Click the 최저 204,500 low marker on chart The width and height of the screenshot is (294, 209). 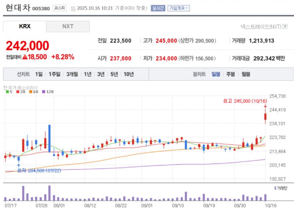[x=35, y=171]
